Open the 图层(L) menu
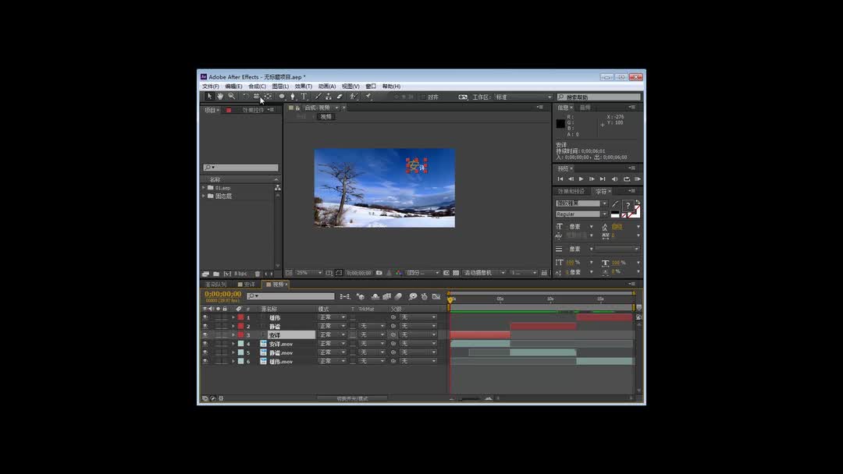Image resolution: width=843 pixels, height=474 pixels. [x=280, y=87]
